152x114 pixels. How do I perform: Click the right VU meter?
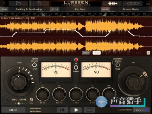click(x=96, y=70)
